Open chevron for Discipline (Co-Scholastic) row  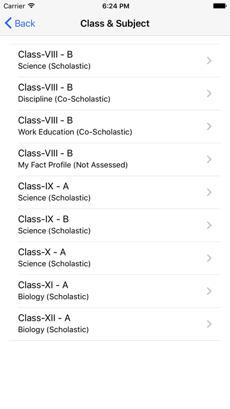209,93
